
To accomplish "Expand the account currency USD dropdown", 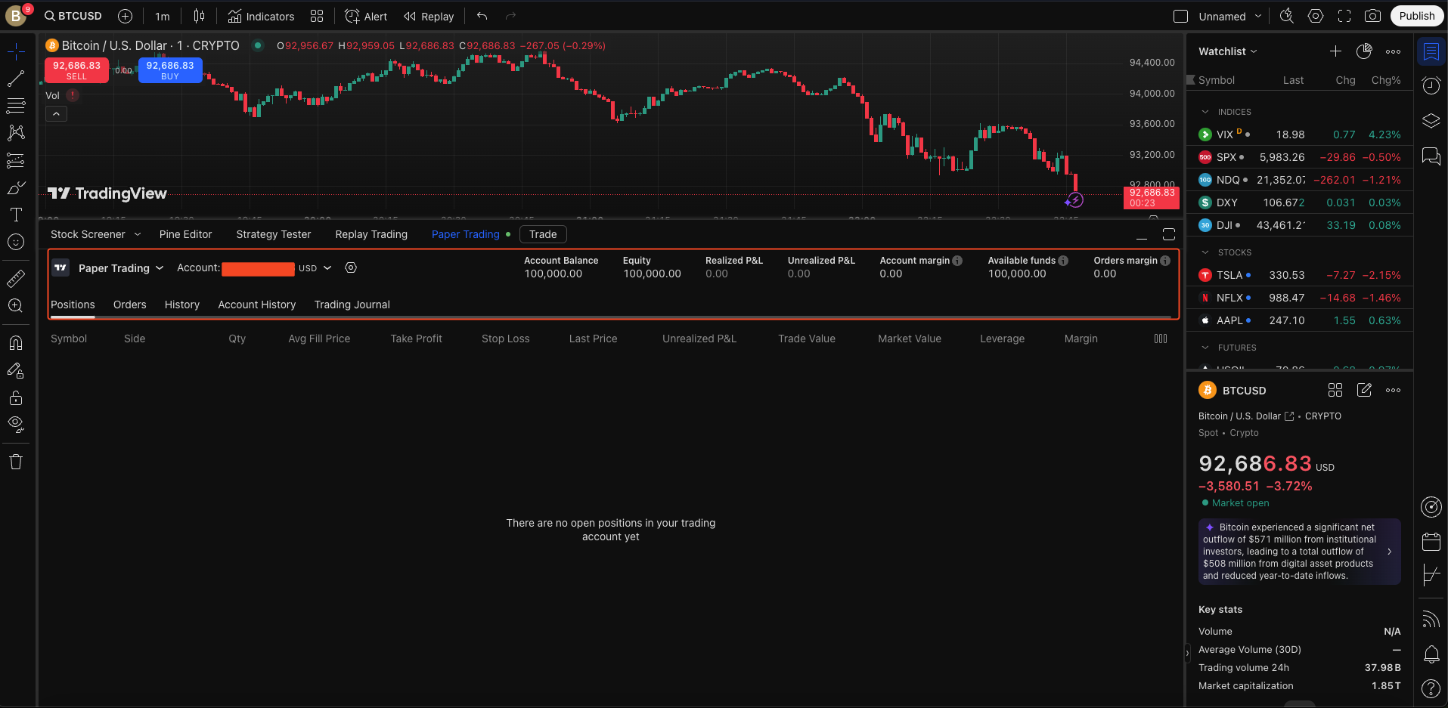I will pyautogui.click(x=315, y=268).
